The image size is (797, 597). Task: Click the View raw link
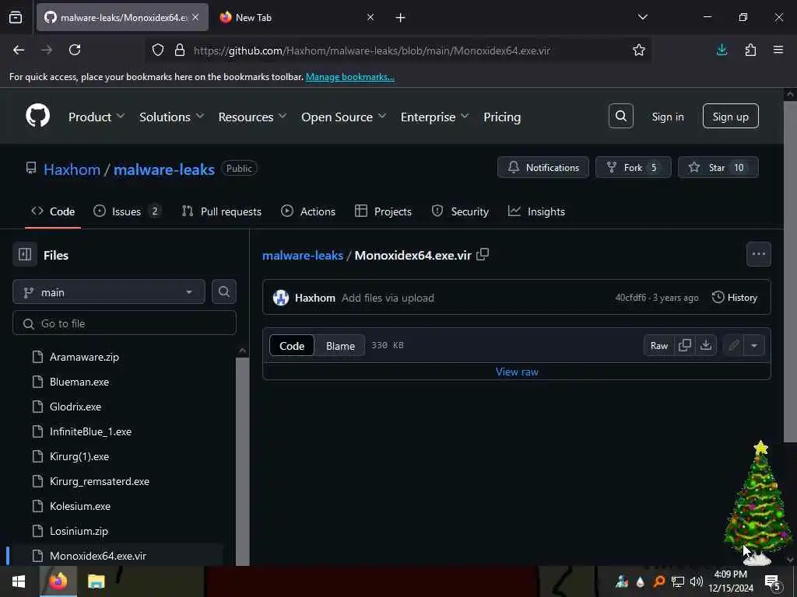517,372
